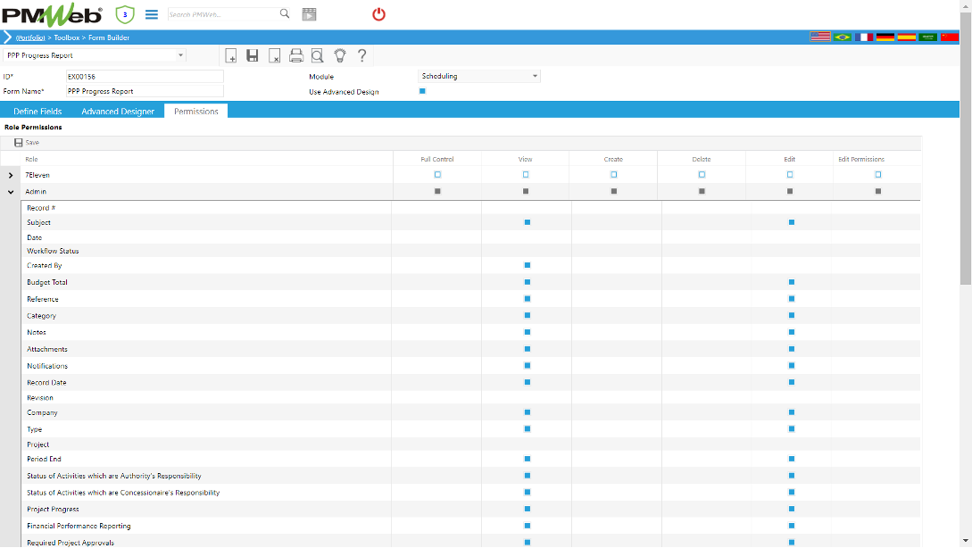Switch language with the US flag
This screenshot has width=972, height=548.
pos(820,37)
